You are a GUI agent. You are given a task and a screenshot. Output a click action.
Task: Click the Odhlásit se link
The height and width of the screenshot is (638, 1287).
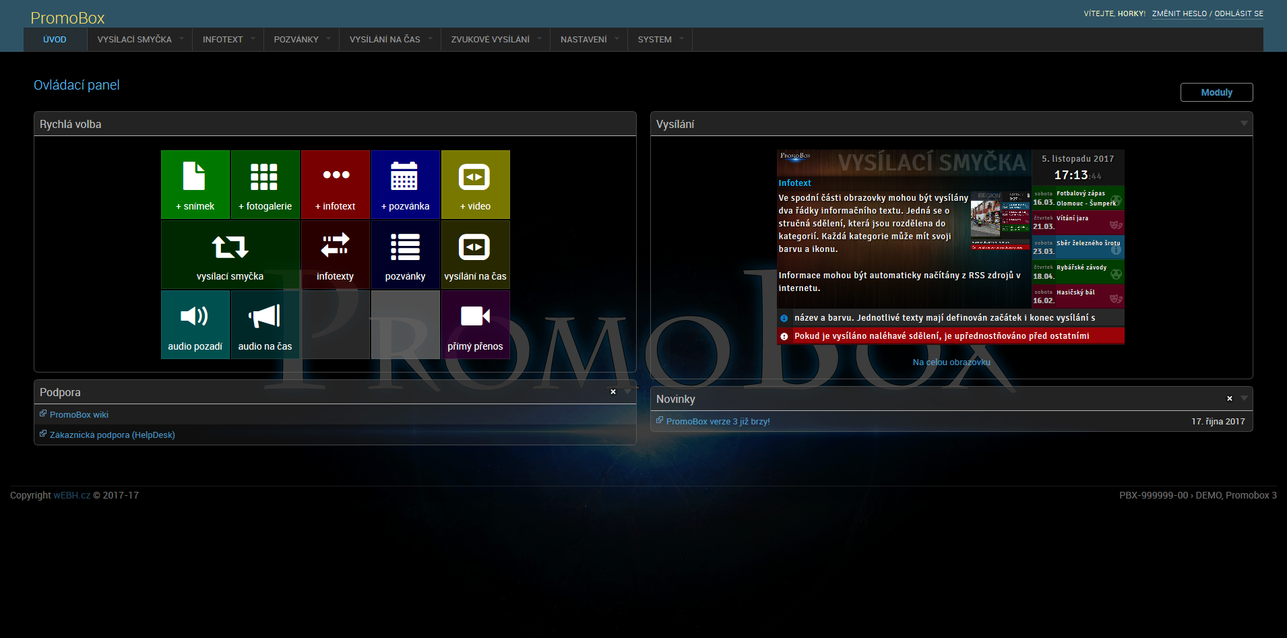click(1238, 13)
